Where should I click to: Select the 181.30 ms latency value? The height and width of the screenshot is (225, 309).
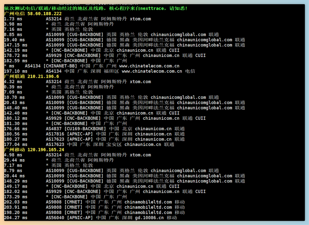[16, 124]
